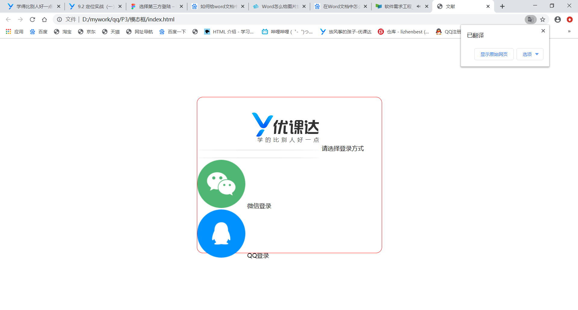
Task: Click the site info icon before 文件
Action: pyautogui.click(x=60, y=20)
